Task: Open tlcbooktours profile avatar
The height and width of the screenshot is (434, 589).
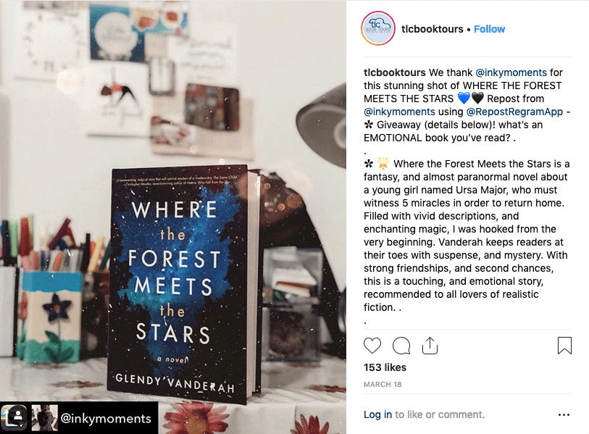Action: click(378, 28)
